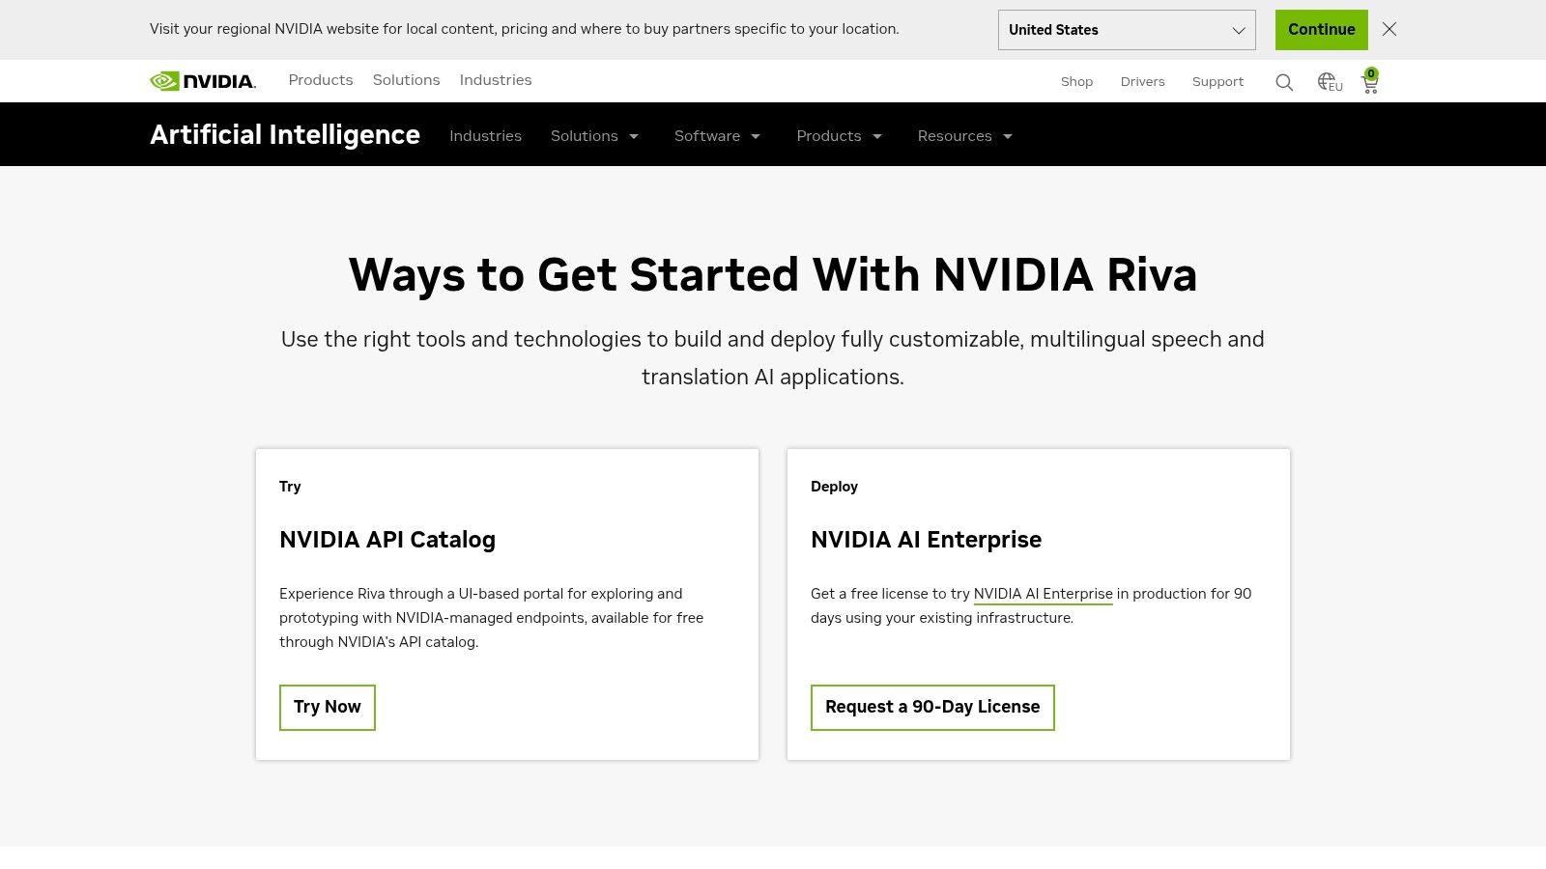The height and width of the screenshot is (869, 1546).
Task: Go to the Drivers page link
Action: tap(1142, 82)
